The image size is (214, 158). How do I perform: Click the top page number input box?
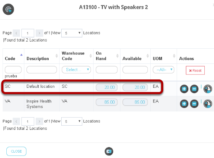[28, 33]
